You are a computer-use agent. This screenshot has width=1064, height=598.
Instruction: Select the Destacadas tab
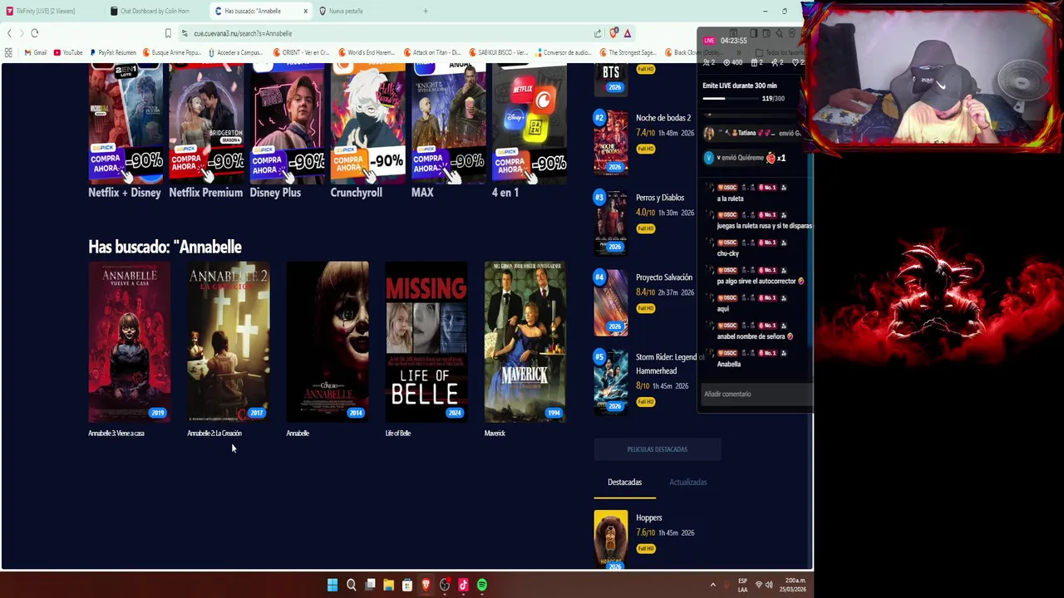pyautogui.click(x=624, y=483)
